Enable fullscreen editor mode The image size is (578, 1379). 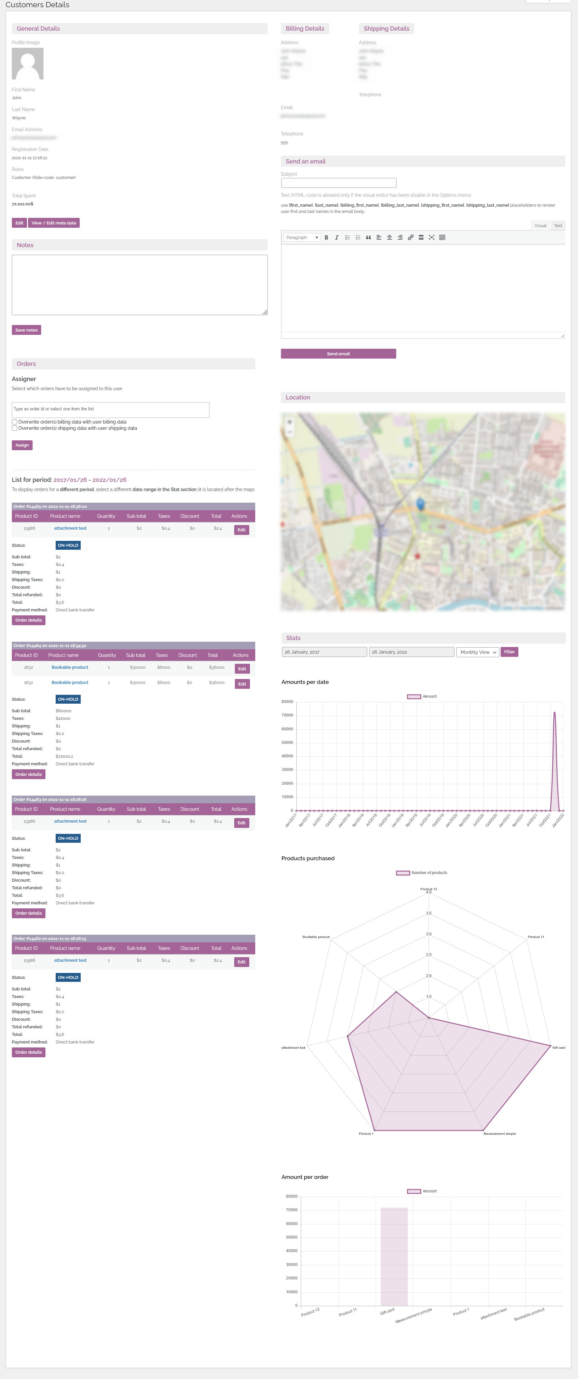[x=431, y=238]
